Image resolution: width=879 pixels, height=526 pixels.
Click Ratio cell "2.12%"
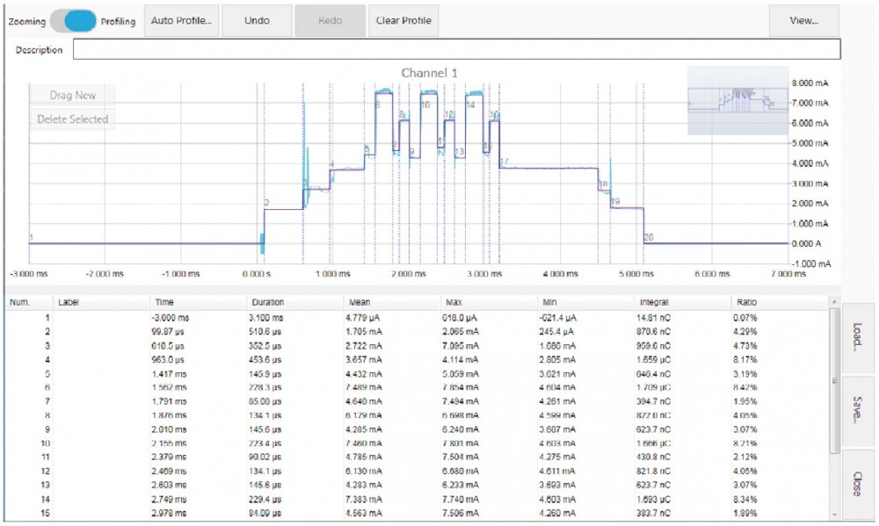coord(745,458)
